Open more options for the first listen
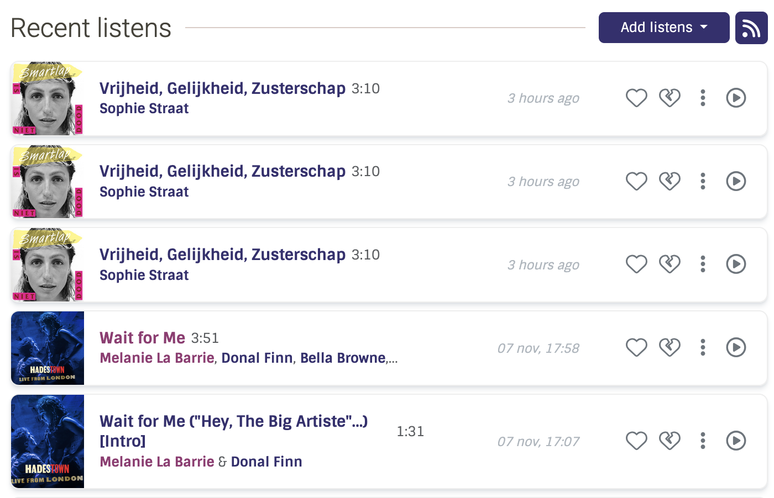 (703, 98)
